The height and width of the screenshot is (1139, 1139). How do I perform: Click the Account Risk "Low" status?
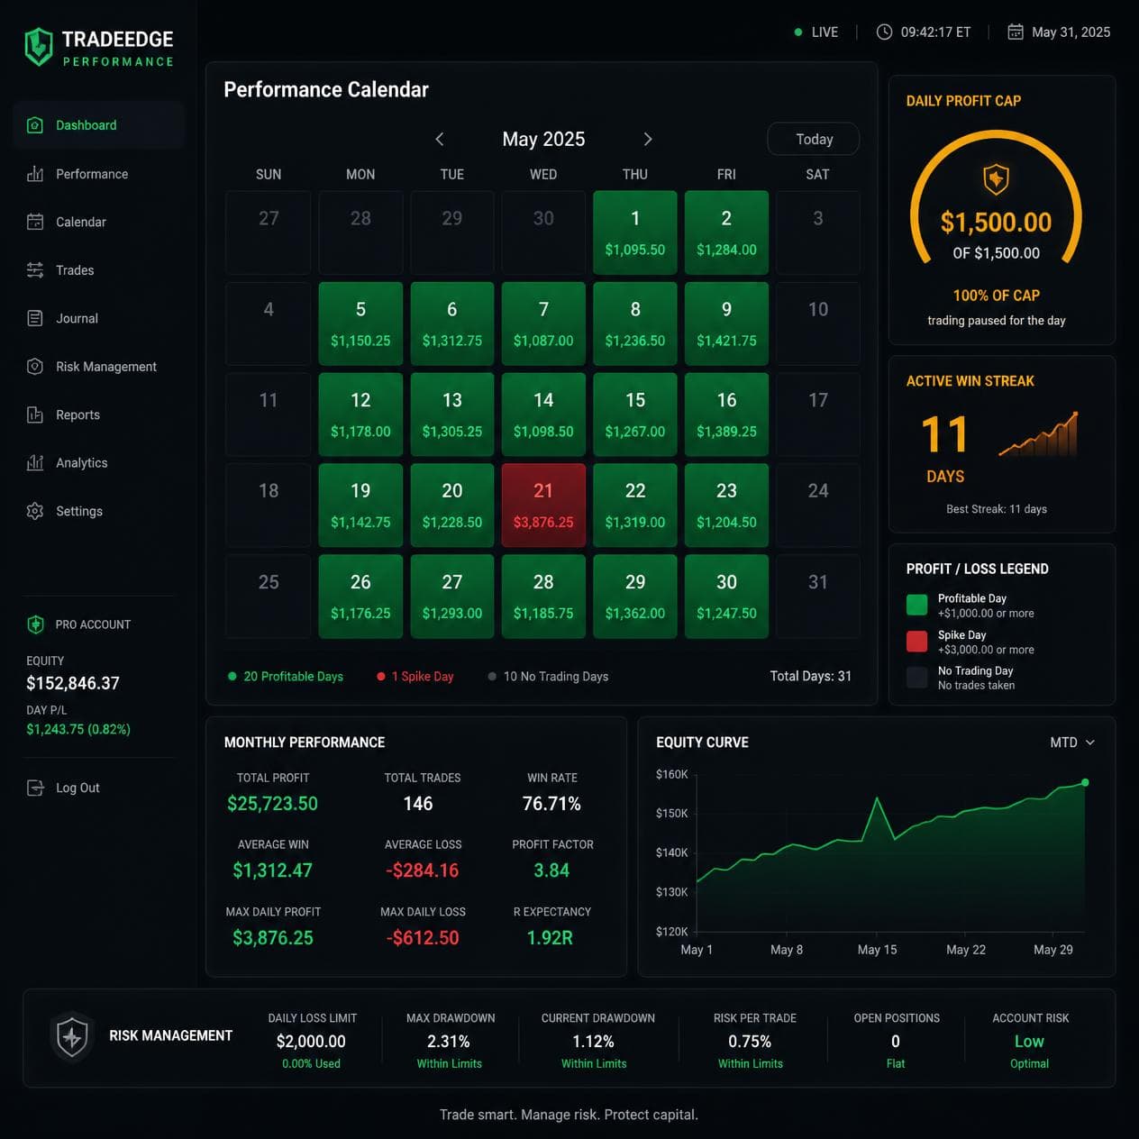pos(1029,1042)
